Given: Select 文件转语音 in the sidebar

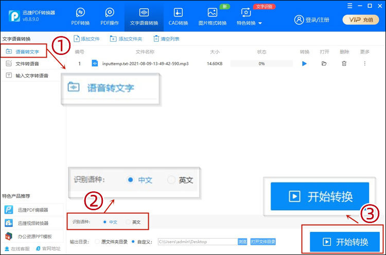Looking at the screenshot, I should pyautogui.click(x=23, y=63).
